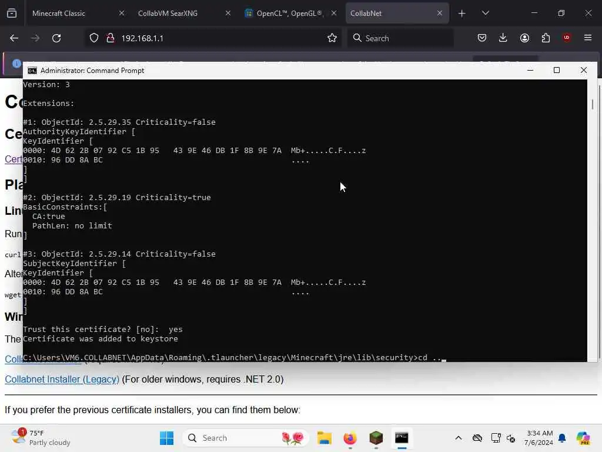602x452 pixels.
Task: Click the roses search highlight in taskbar
Action: click(293, 438)
